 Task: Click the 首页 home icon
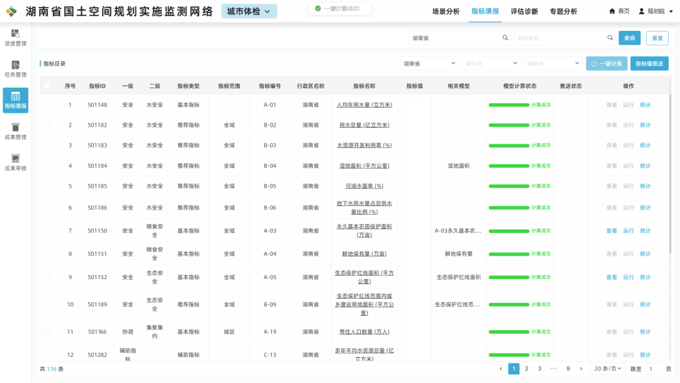tap(612, 11)
